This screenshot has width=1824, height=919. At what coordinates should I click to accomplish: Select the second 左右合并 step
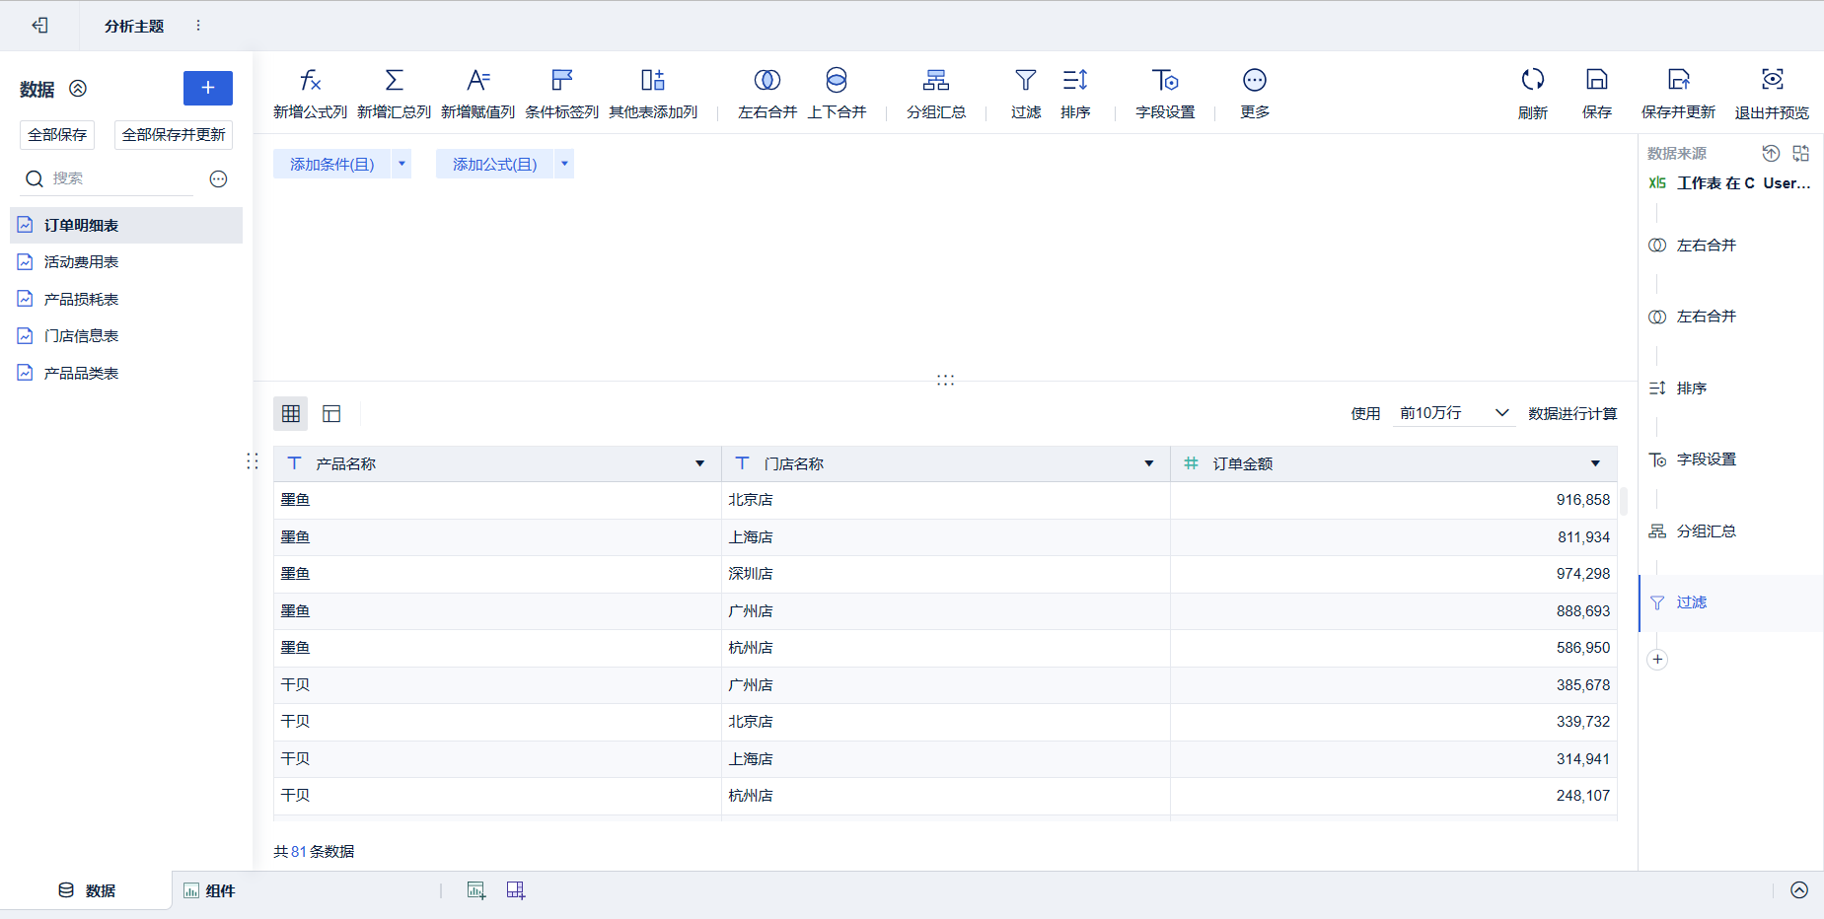point(1730,317)
